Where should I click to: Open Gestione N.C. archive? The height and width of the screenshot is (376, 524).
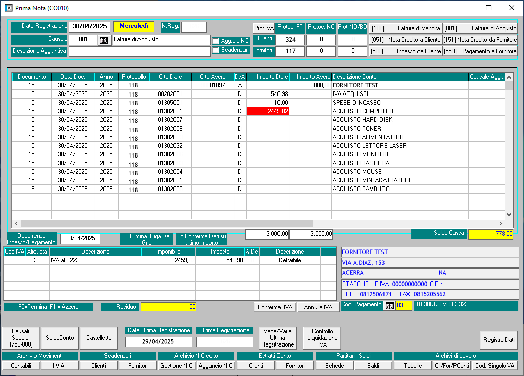coord(177,366)
